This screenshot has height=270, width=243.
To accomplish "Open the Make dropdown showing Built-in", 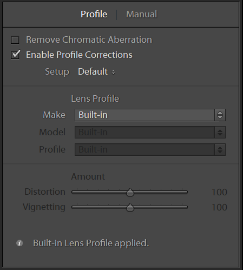I will pyautogui.click(x=150, y=115).
